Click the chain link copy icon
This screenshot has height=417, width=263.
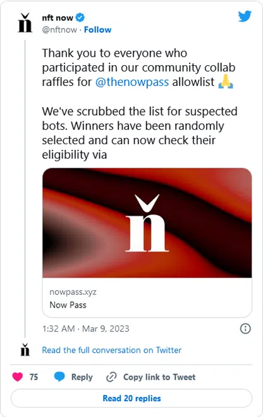click(x=111, y=377)
